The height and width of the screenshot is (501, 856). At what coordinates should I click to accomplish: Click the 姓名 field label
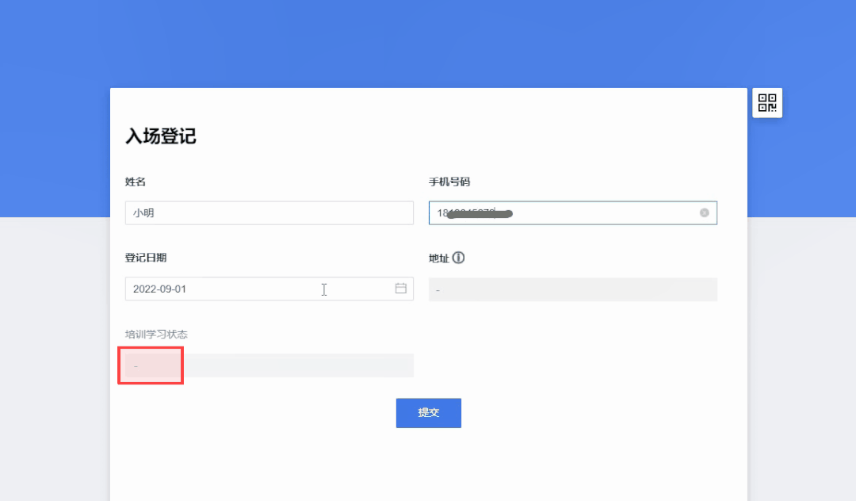(x=136, y=182)
